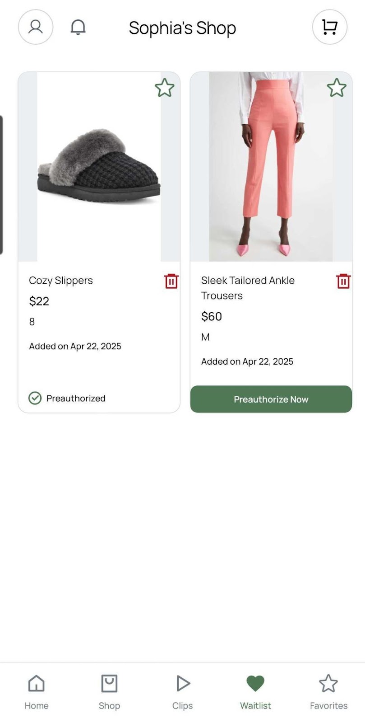The image size is (365, 723).
Task: Open the shopping cart
Action: click(330, 27)
